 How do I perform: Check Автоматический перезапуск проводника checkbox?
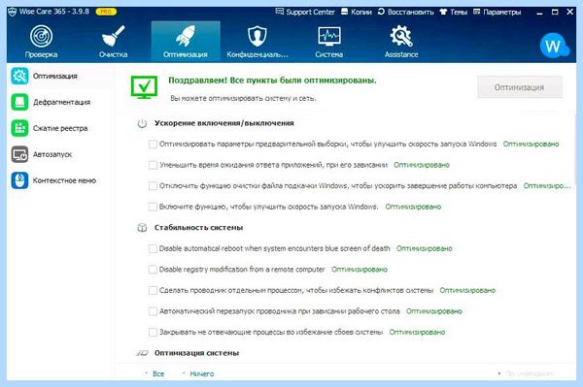153,311
